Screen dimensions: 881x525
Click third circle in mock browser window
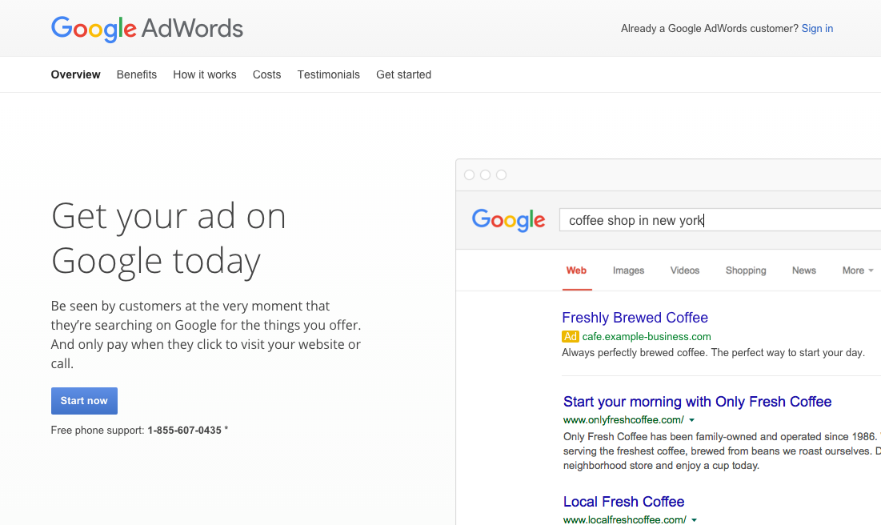501,174
